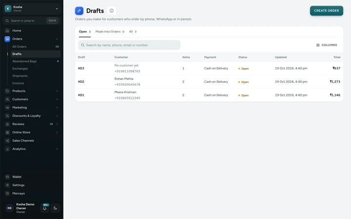351x219 pixels.
Task: Click the Discounts & Loyalty percent icon
Action: click(x=7, y=116)
